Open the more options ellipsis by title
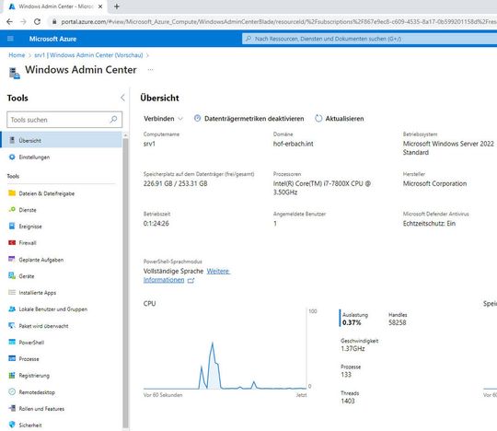Image resolution: width=497 pixels, height=431 pixels. (x=151, y=69)
